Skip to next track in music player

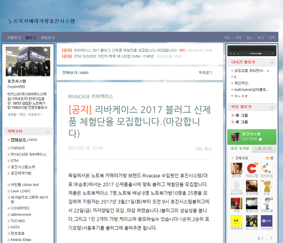click(x=238, y=54)
